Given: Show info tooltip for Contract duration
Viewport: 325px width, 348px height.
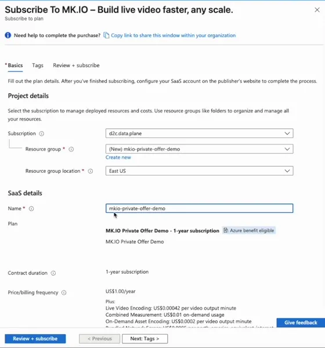Looking at the screenshot, I should pyautogui.click(x=53, y=273).
